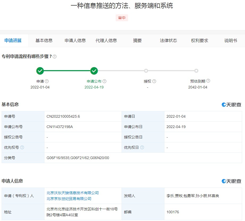Switch to the 权利要求 tab
The height and width of the screenshot is (221, 245).
point(200,41)
